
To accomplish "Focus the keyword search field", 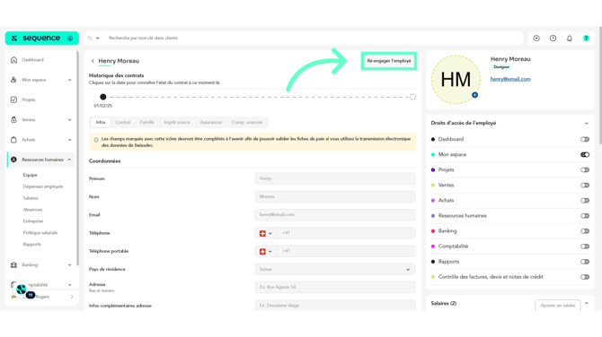I will coord(313,38).
